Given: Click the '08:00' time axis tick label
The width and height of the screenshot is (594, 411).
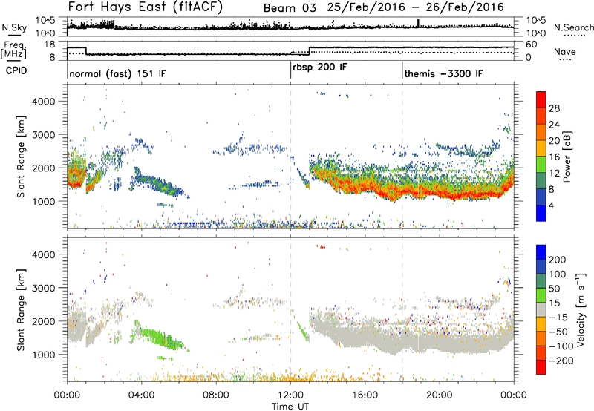Looking at the screenshot, I should click(216, 395).
